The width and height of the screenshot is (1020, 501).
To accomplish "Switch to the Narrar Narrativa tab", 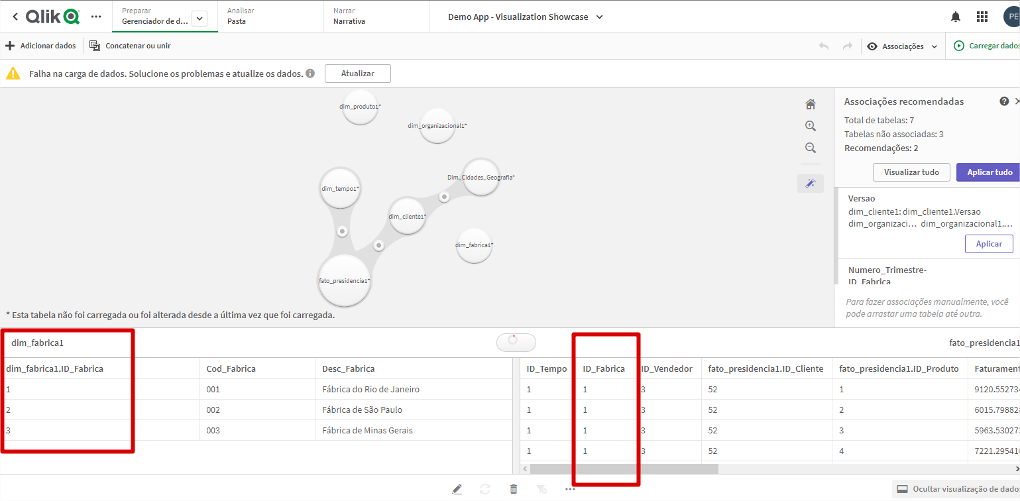I will [x=376, y=16].
